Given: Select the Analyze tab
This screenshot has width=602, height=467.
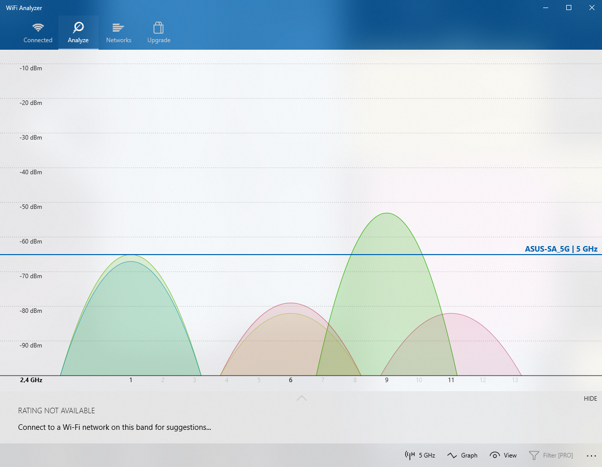Looking at the screenshot, I should (78, 33).
